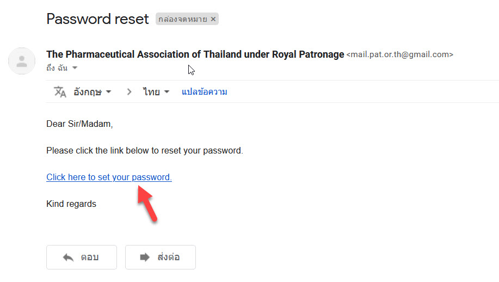Viewport: 499px width, 282px height.
Task: Click the Password reset subject heading
Action: pyautogui.click(x=97, y=19)
